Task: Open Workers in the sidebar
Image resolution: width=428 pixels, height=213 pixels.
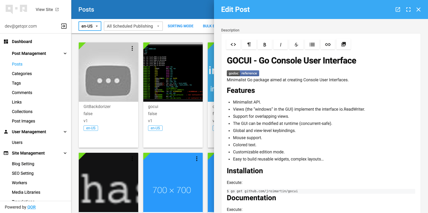Action: [x=19, y=183]
